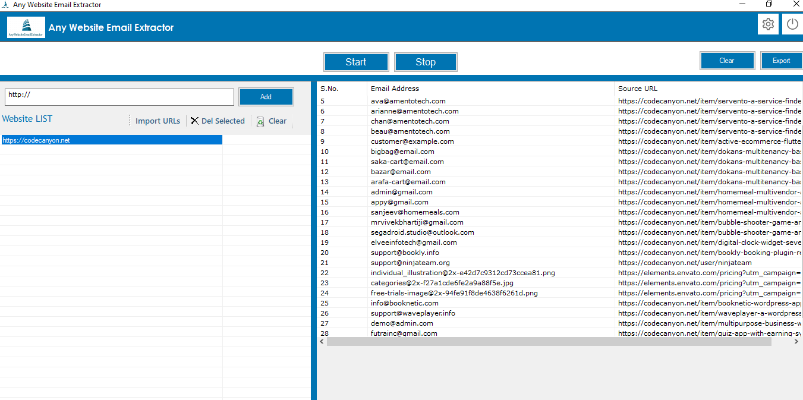
Task: Select row with support@bookly.info
Action: (405, 253)
